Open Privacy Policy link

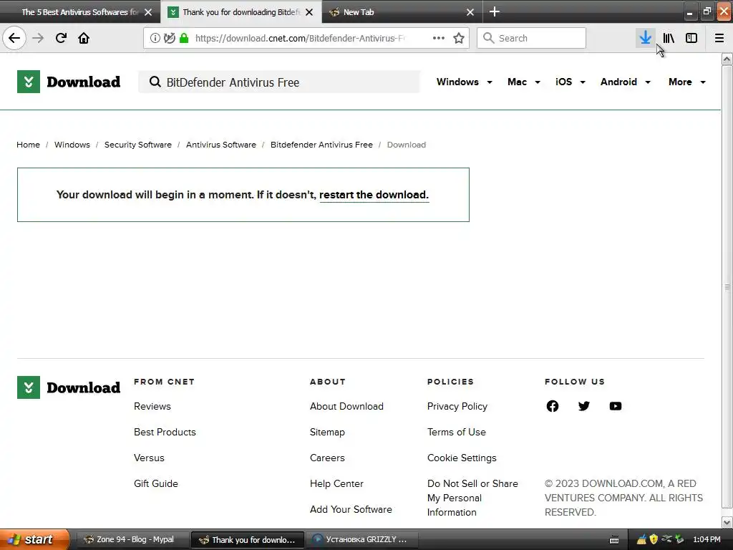(457, 406)
